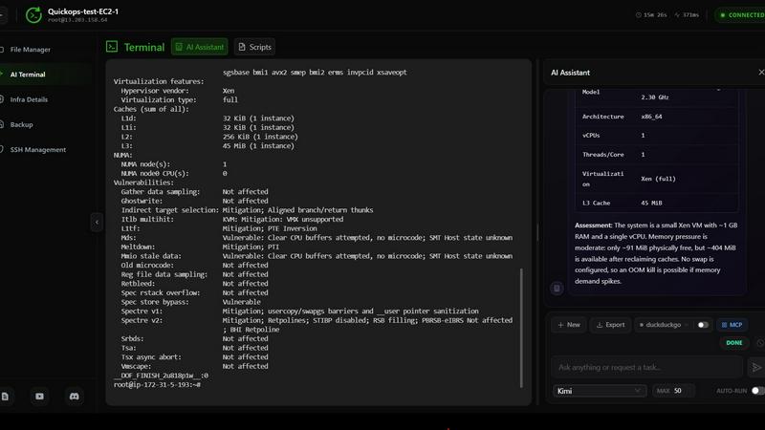The width and height of the screenshot is (765, 430).
Task: Click the terminal scrollbar thumb
Action: pyautogui.click(x=521, y=328)
